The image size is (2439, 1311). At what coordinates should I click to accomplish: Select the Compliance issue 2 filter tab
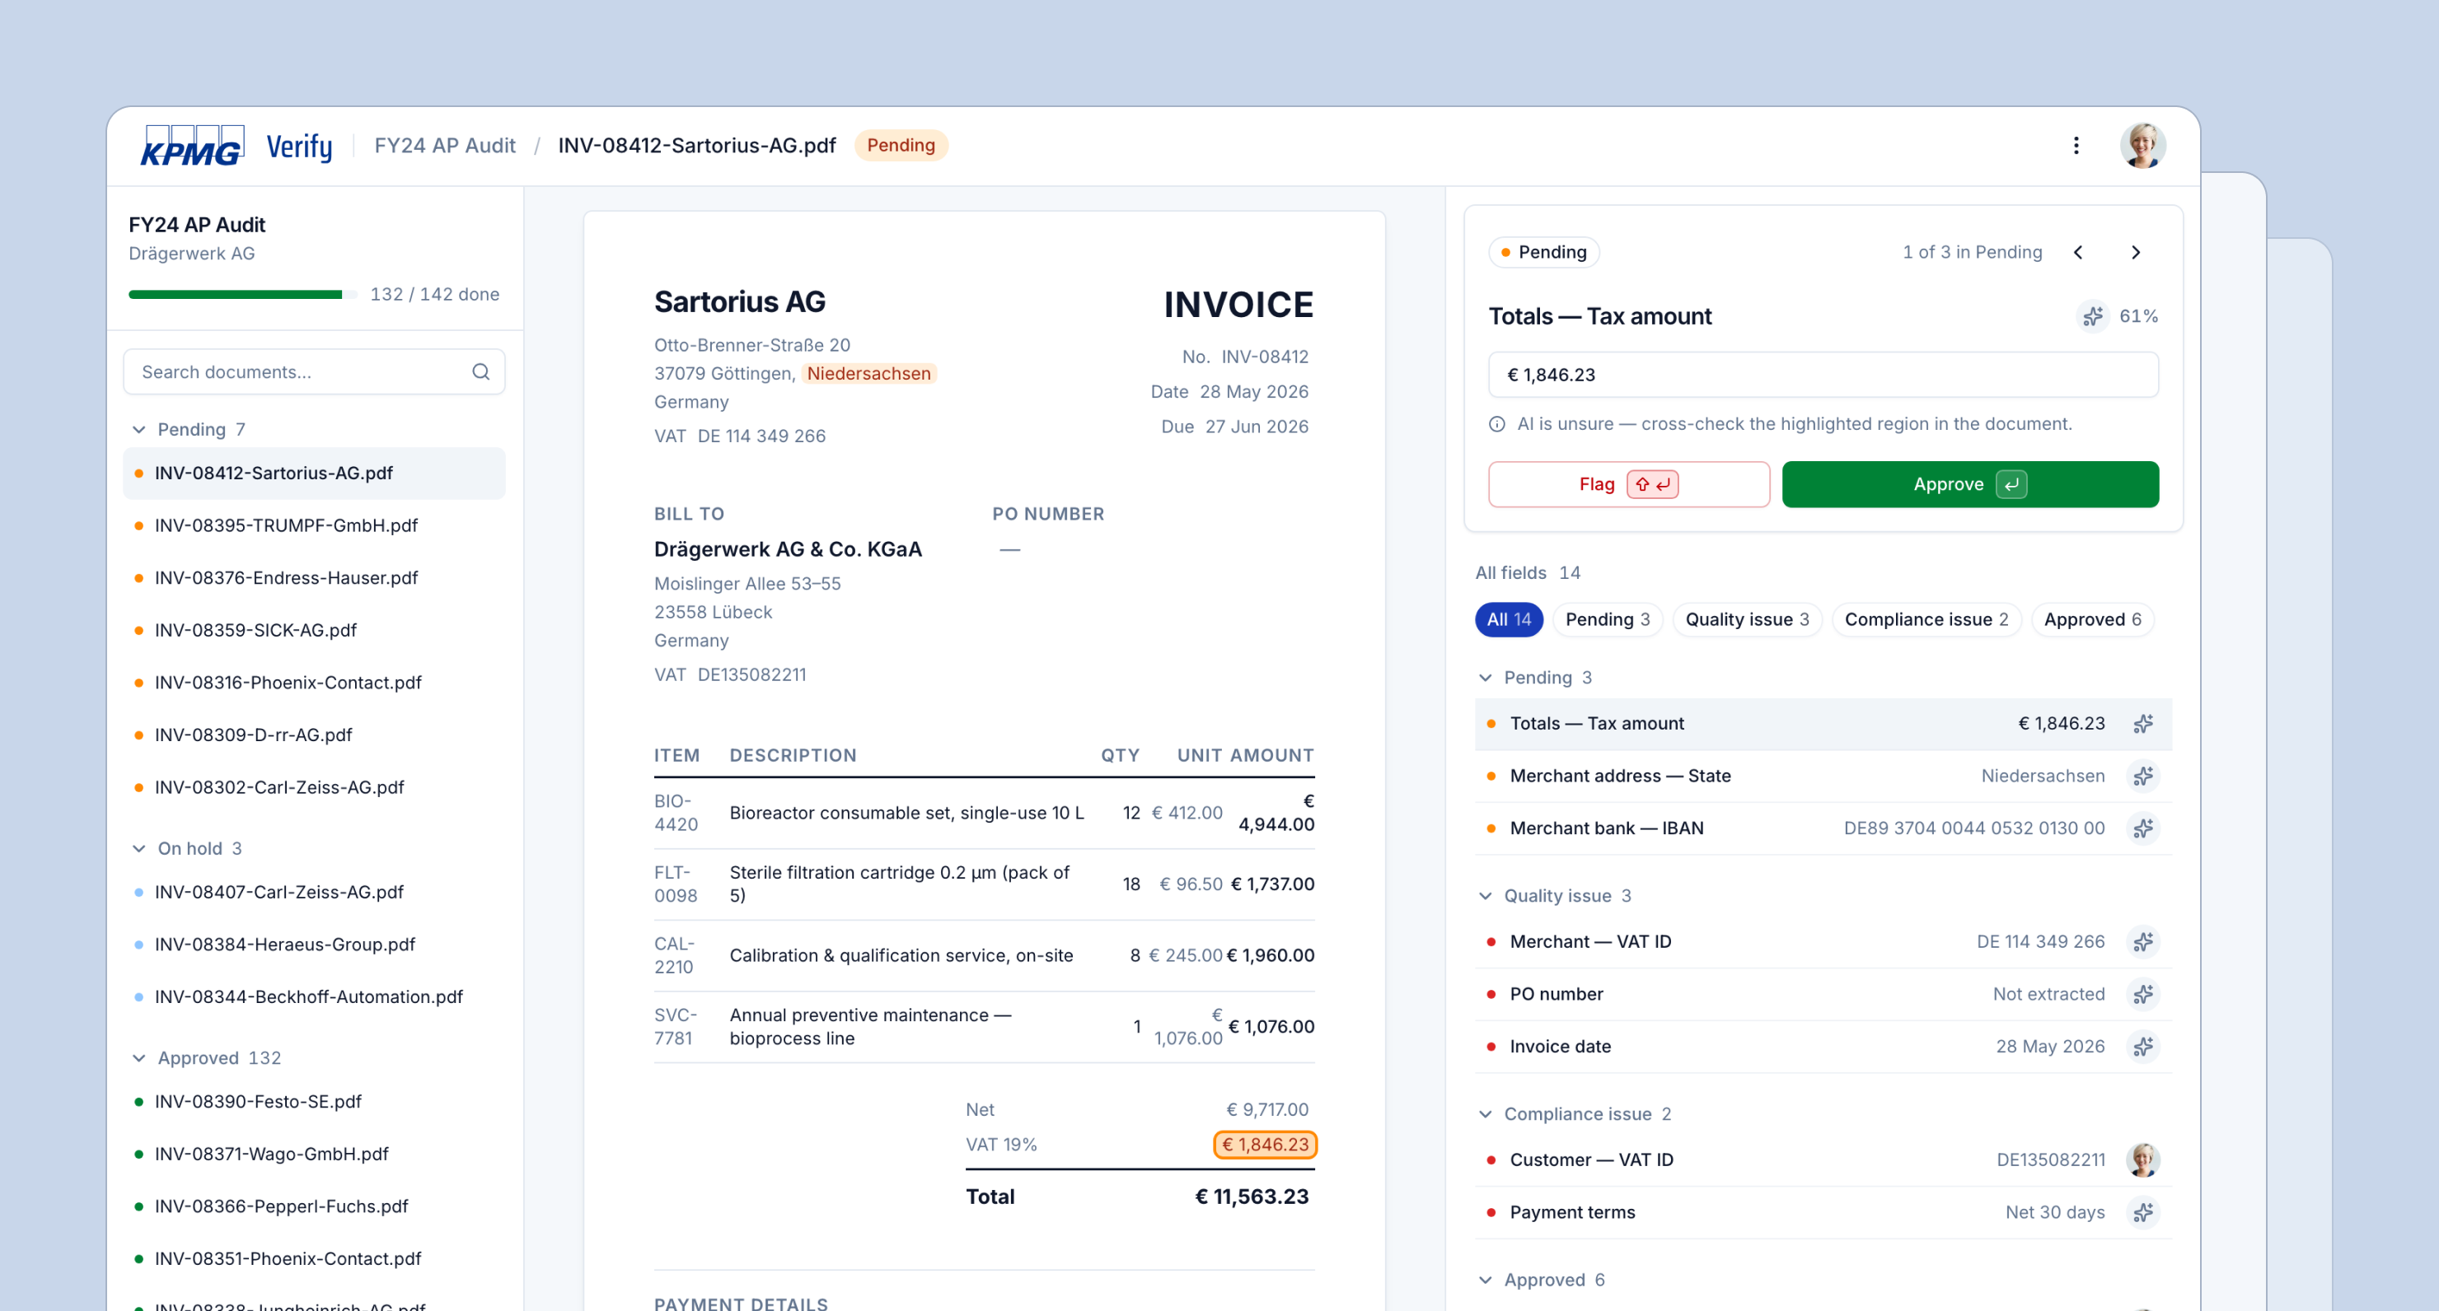[x=1926, y=619]
